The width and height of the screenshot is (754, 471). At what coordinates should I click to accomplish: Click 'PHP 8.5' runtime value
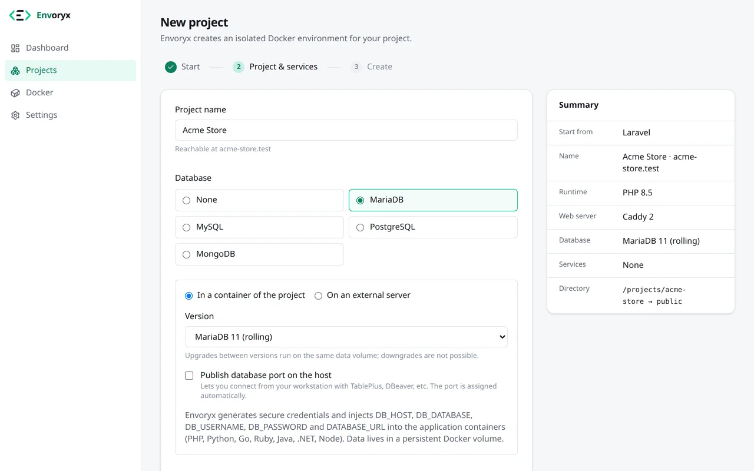637,193
